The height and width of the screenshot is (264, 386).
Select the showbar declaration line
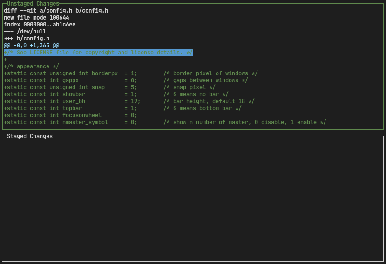[70, 94]
